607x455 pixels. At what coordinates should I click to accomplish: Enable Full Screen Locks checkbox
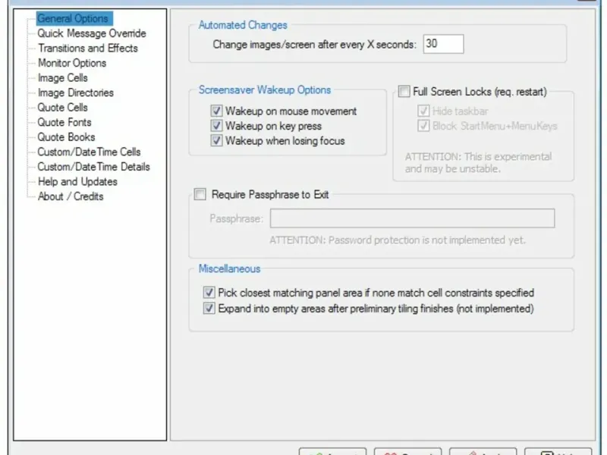(x=404, y=92)
